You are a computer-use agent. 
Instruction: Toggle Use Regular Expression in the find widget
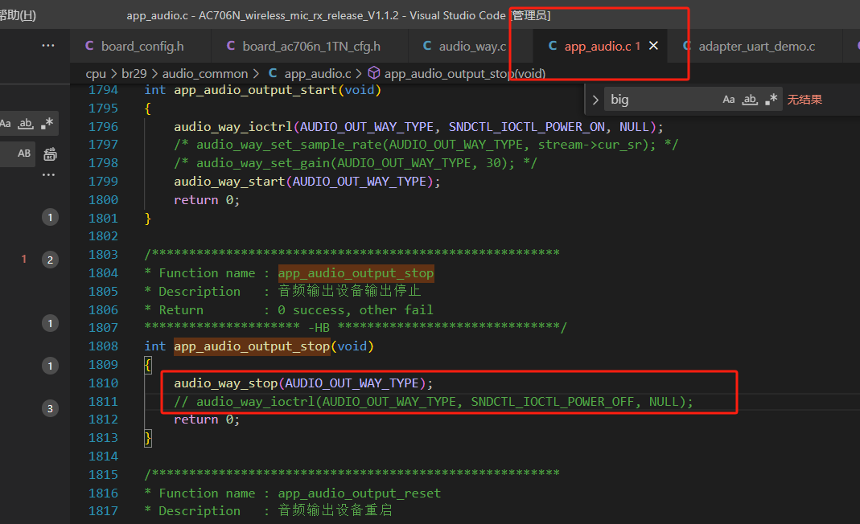[x=772, y=100]
